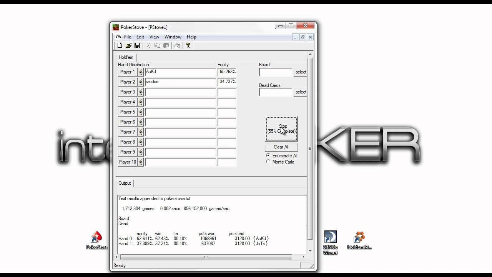Click the output scrollbar right arrow
Image resolution: width=492 pixels, height=277 pixels.
pos(303,257)
